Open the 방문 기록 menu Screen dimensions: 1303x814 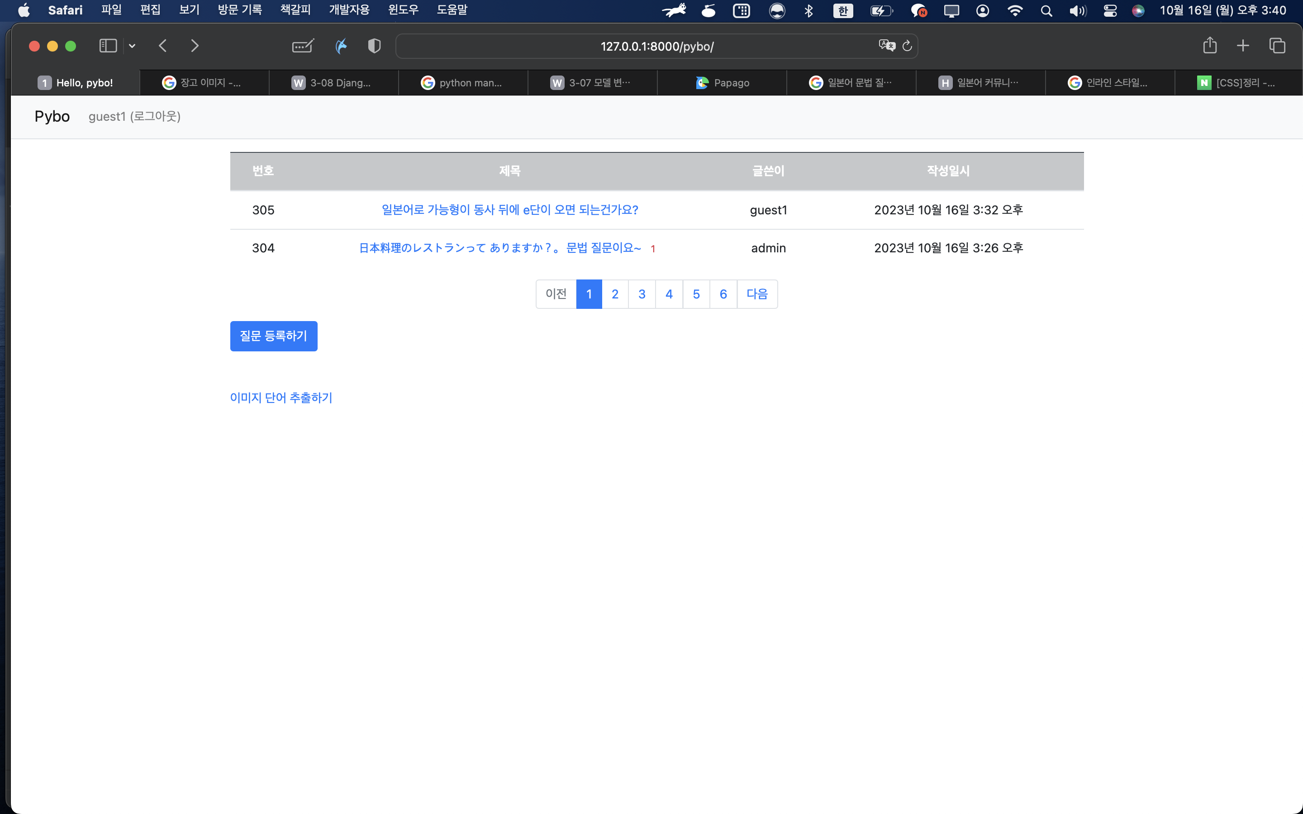pos(240,10)
